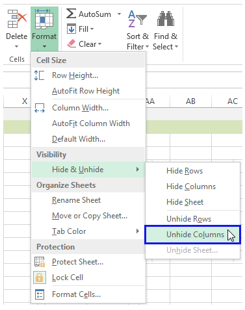Viewport: 245px width, 310px height.
Task: Open the AutoSum dropdown arrow
Action: [119, 14]
